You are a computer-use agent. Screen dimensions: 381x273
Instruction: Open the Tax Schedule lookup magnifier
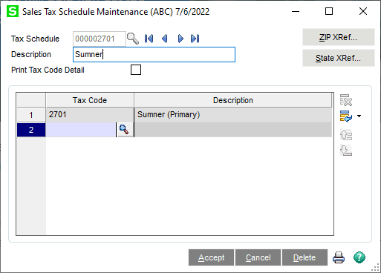(133, 39)
